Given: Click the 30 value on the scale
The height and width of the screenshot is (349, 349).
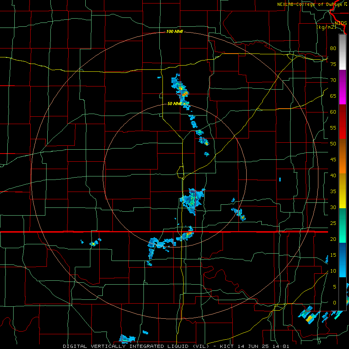Looking at the screenshot, I should tap(333, 207).
